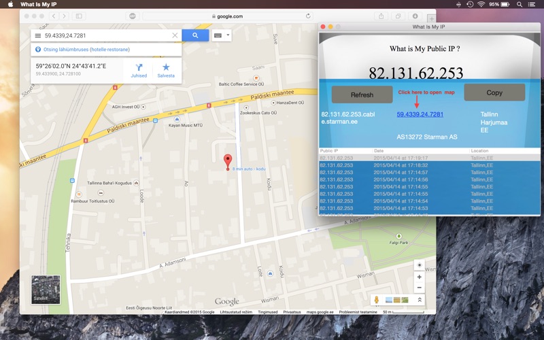Image resolution: width=544 pixels, height=340 pixels.
Task: Click Probleemist teatamine report link
Action: pos(358,312)
